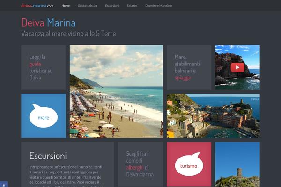Click the red spiagge link
Viewport: 281px width, 187px height.
(x=183, y=78)
